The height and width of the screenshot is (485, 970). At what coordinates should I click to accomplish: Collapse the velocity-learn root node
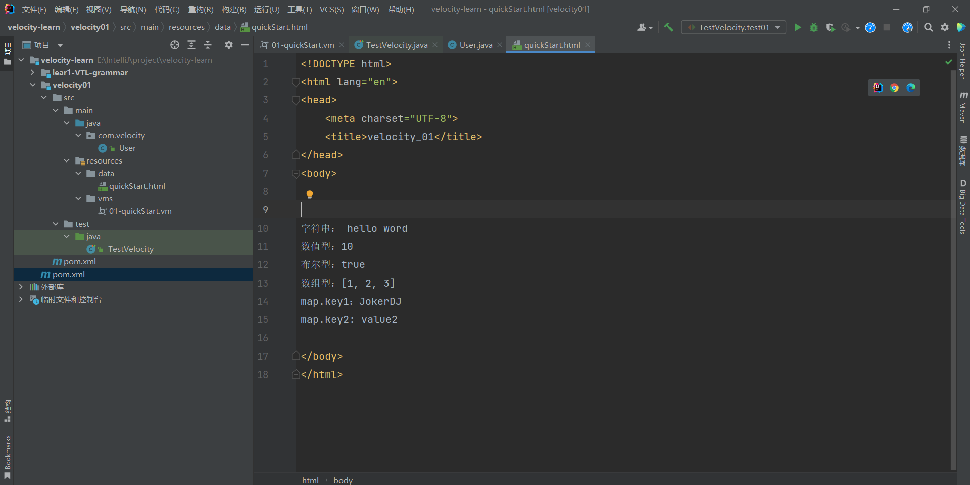pyautogui.click(x=21, y=60)
